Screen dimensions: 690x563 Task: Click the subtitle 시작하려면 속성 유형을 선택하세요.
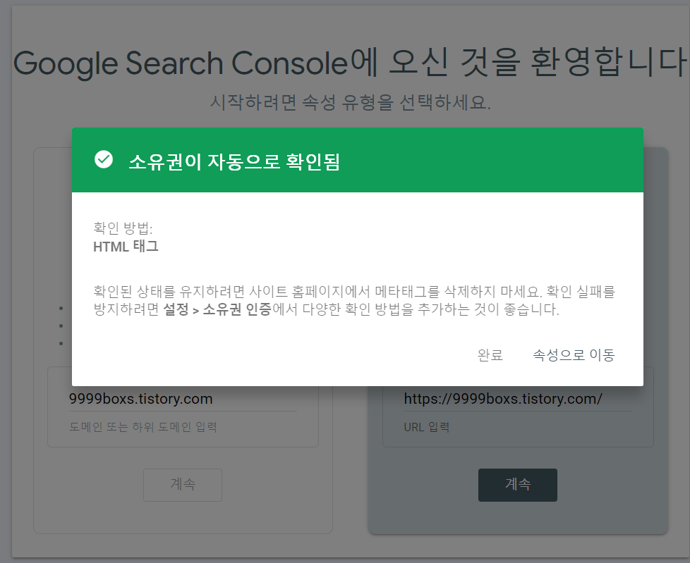(x=350, y=102)
